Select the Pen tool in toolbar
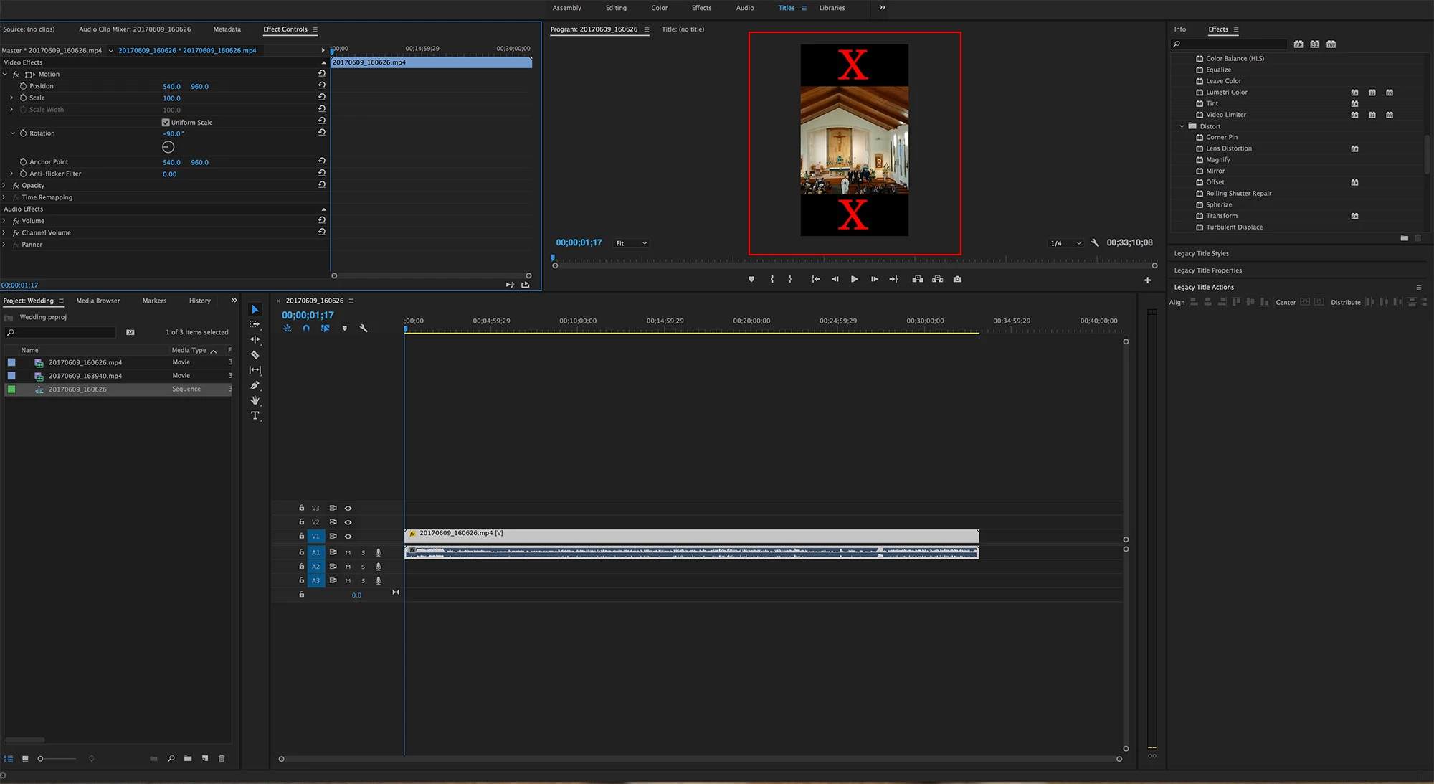Screen dimensions: 1434x784 (x=255, y=385)
